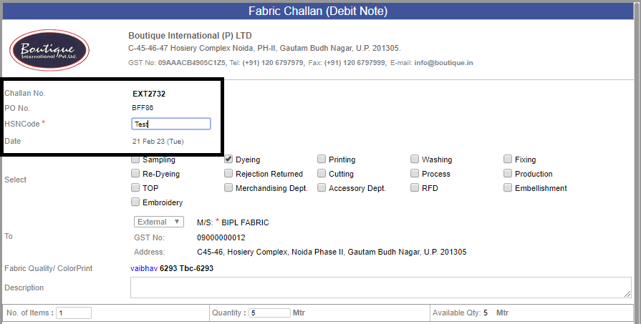
Task: Grab the Description box resize handle
Action: [x=627, y=294]
